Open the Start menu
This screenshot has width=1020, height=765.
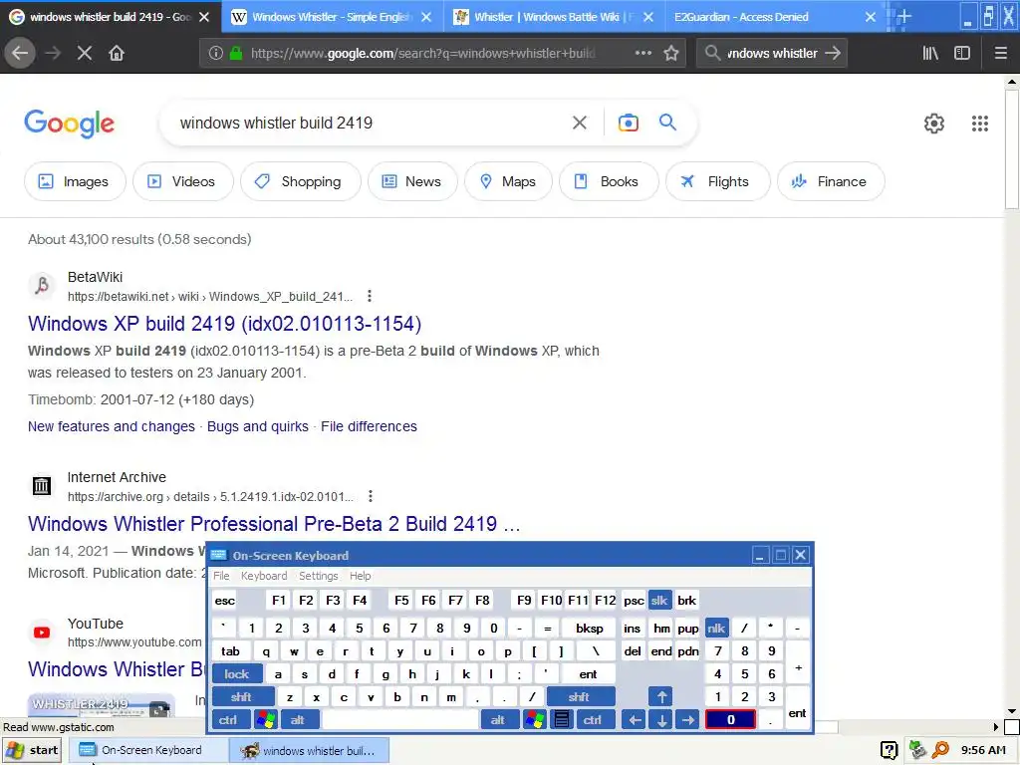(33, 750)
